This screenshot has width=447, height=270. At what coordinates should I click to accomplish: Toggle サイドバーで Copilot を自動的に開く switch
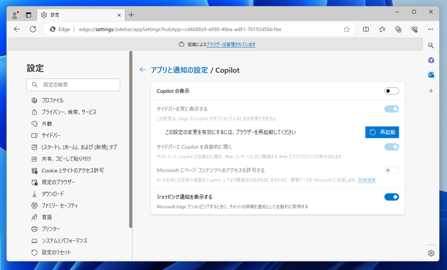(x=391, y=147)
